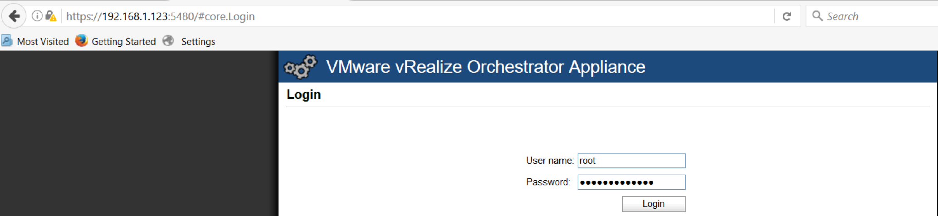
Task: Click the User name label
Action: (550, 161)
